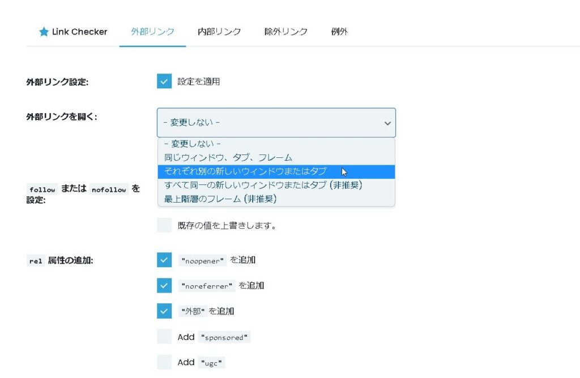This screenshot has height=378, width=580.
Task: Switch to the 外部リンク tab
Action: (152, 32)
